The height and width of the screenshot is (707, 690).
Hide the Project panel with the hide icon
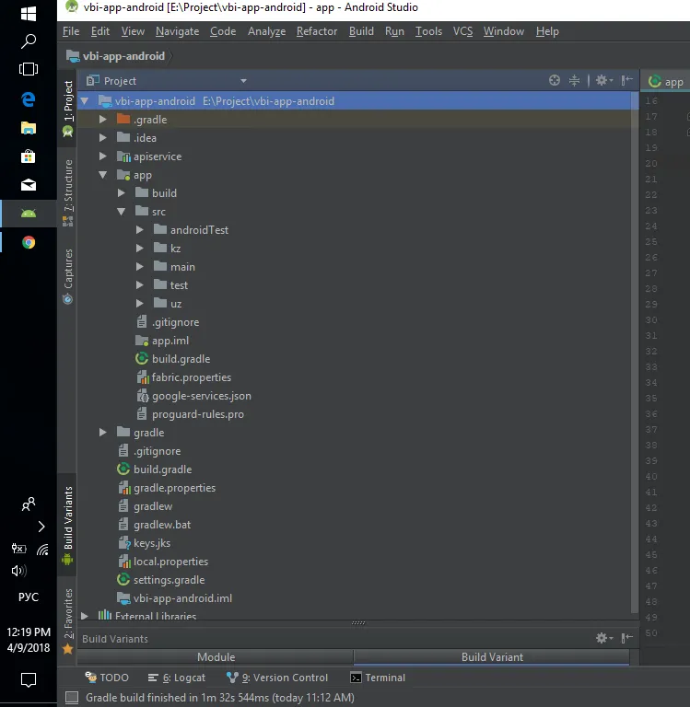coord(626,81)
